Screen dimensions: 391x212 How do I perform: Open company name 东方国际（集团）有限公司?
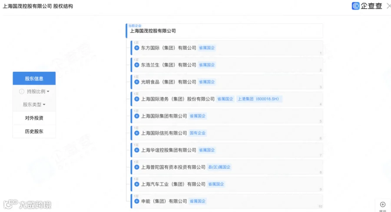169,48
